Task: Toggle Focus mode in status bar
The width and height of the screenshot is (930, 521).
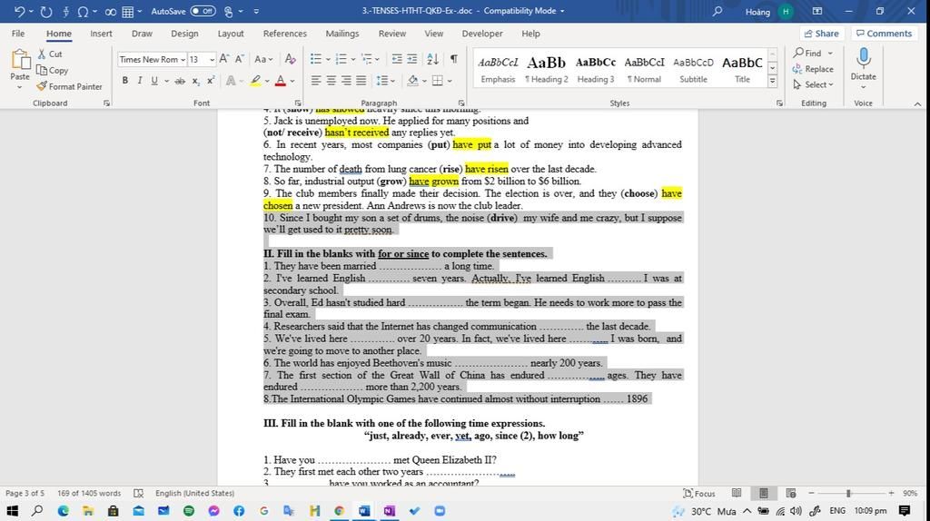Action: (x=698, y=493)
